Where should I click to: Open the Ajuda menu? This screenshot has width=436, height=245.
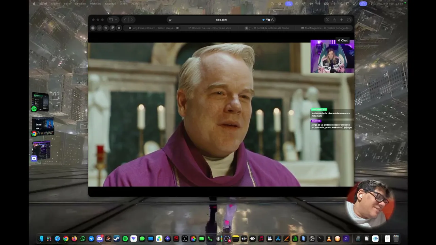[135, 4]
